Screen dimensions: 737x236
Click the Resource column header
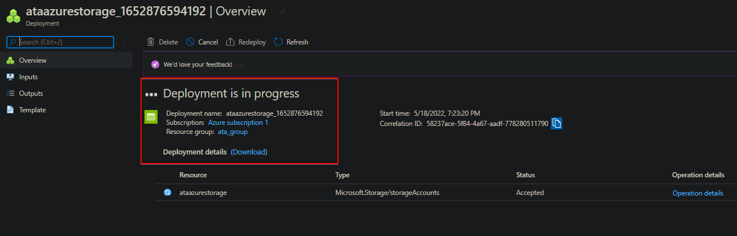[193, 175]
